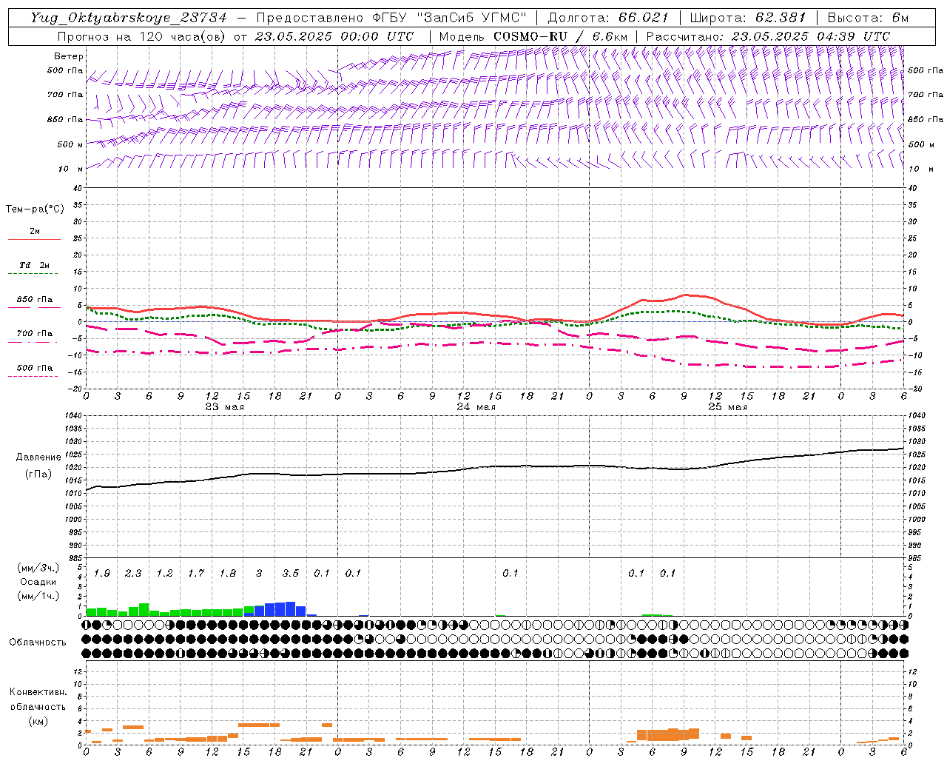Viewport: 947px width, 758px height.
Task: Select the Широта: 62.381 header field
Action: [747, 18]
